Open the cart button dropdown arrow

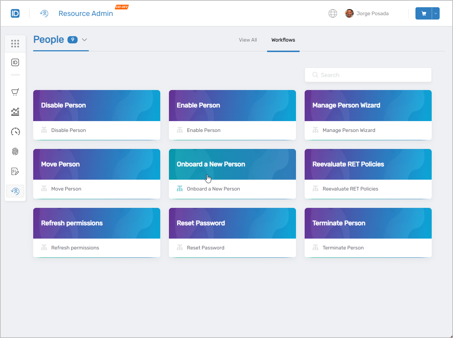point(436,14)
